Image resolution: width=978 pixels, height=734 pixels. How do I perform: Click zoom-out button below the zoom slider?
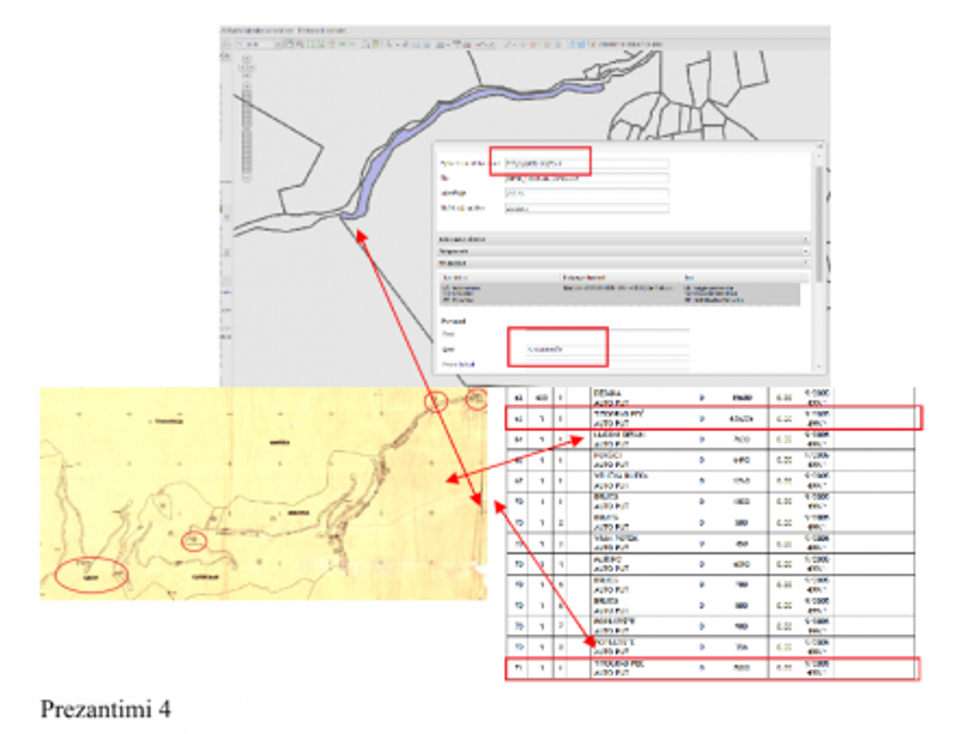245,179
